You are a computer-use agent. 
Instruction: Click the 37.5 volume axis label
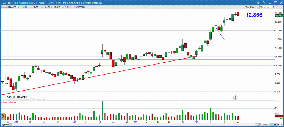point(278,102)
